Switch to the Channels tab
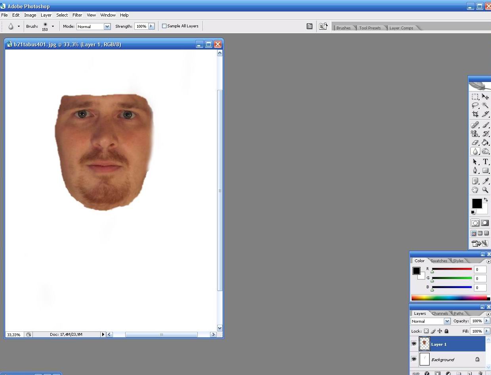The width and height of the screenshot is (491, 375). 440,313
